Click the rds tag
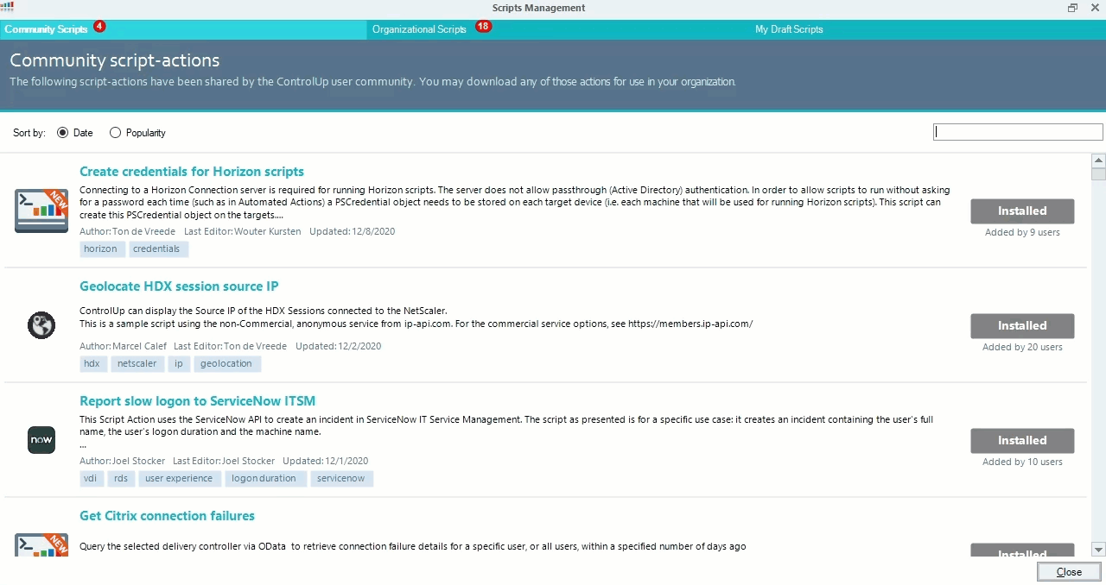 (121, 478)
